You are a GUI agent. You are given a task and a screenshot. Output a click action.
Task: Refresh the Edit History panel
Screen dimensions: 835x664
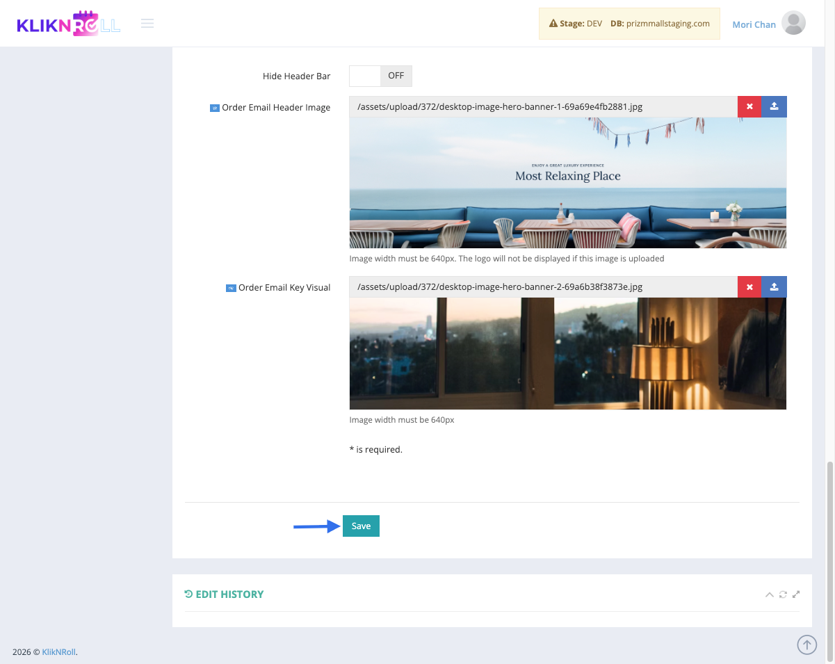pyautogui.click(x=783, y=594)
